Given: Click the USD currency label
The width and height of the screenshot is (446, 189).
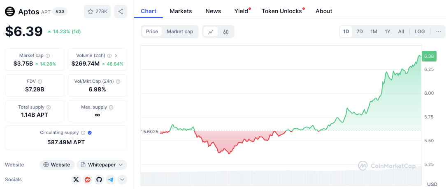Looking at the screenshot, I should 432,184.
